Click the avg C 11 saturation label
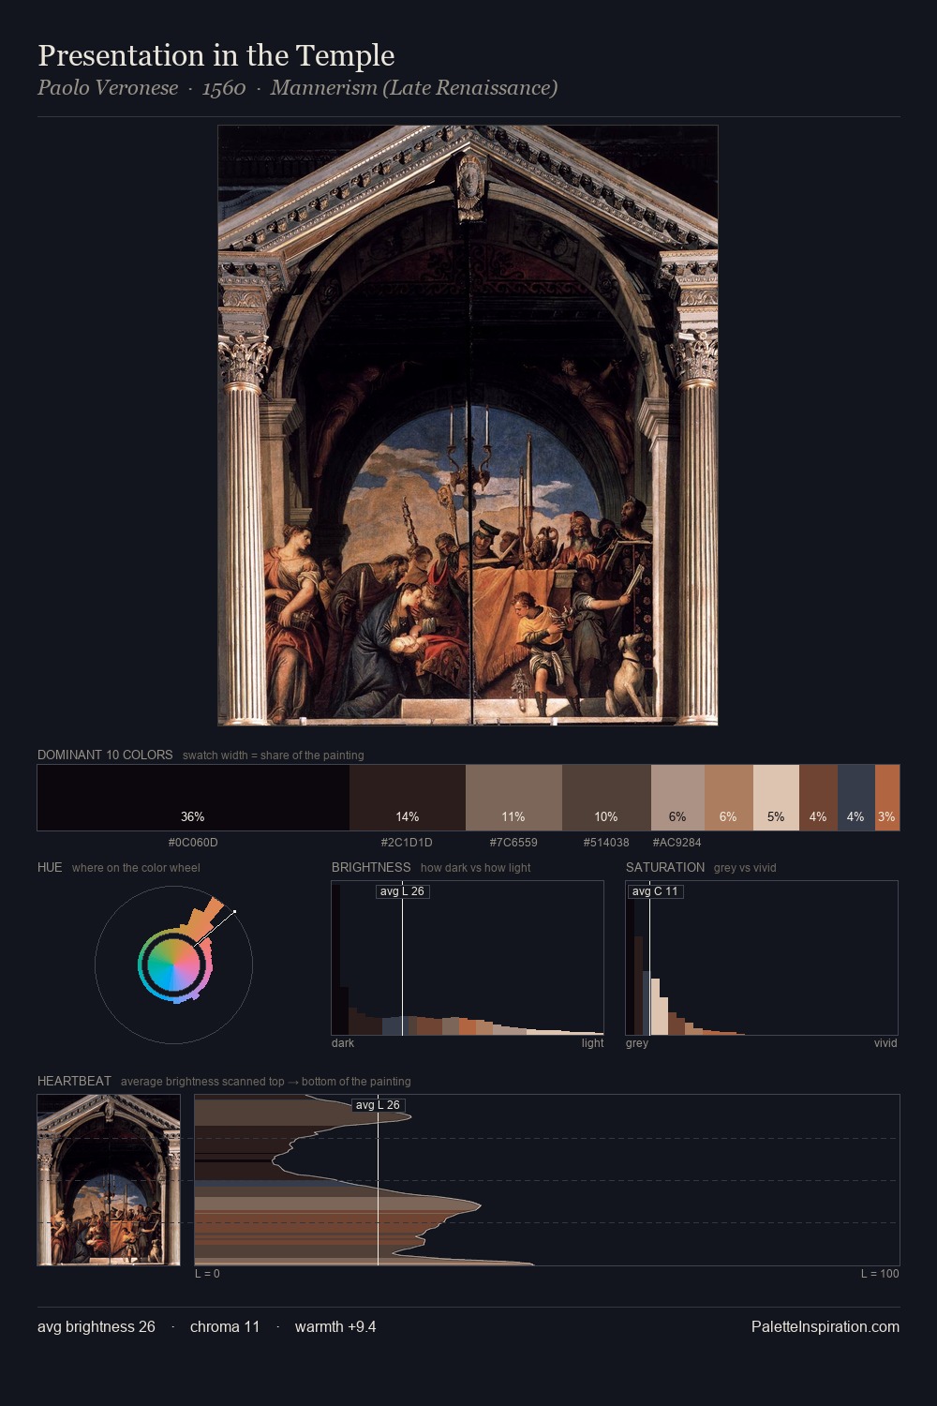The height and width of the screenshot is (1406, 937). pyautogui.click(x=655, y=891)
